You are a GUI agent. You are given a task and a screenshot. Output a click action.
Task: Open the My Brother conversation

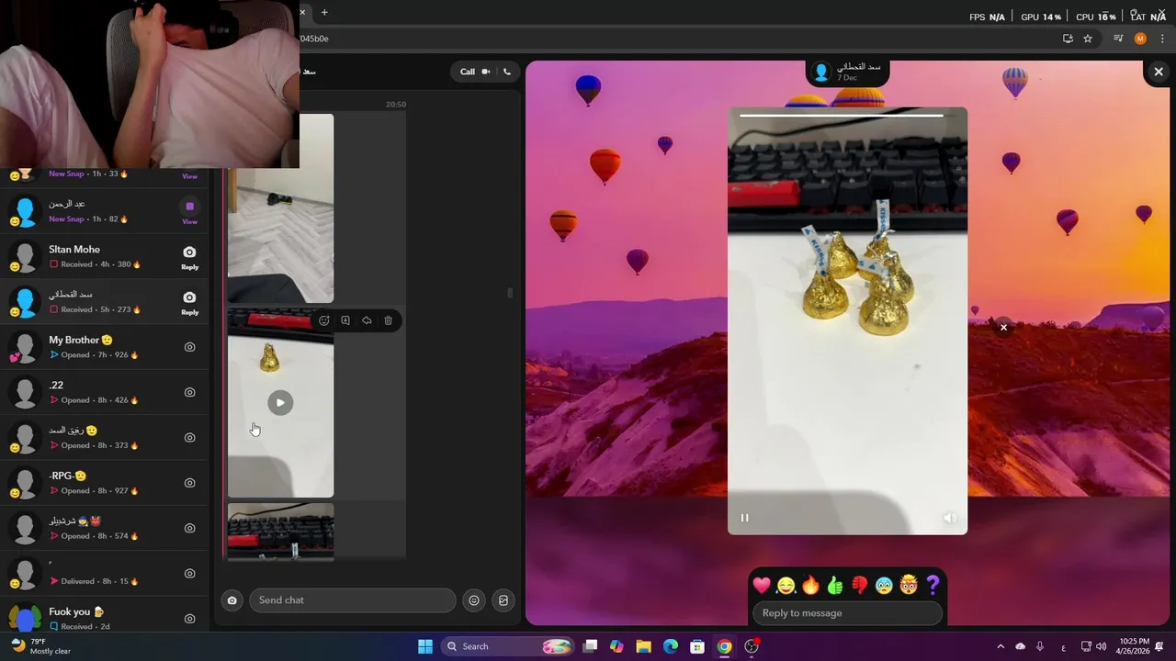point(107,347)
